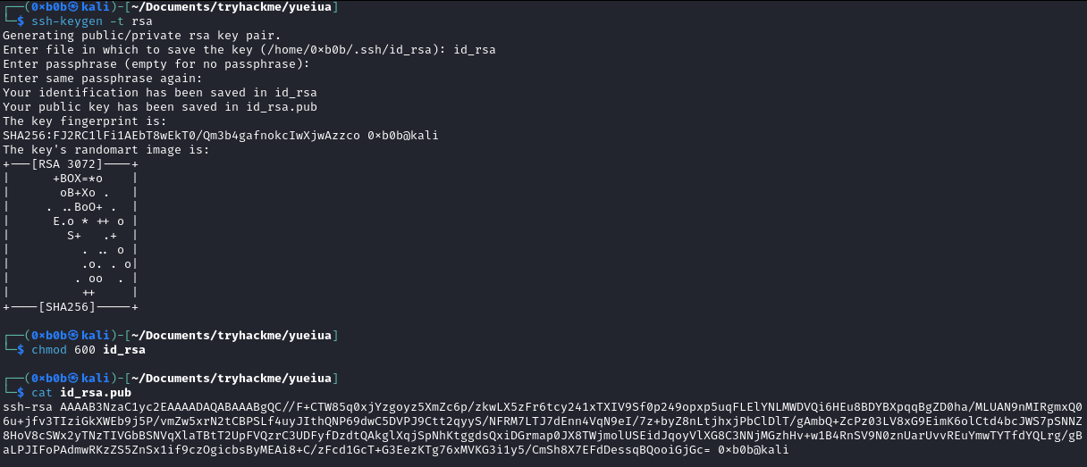Viewport: 1087px width, 467px height.
Task: Click The key fingerprint is line
Action: tap(88, 121)
